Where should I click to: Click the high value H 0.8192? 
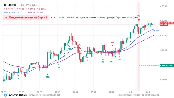tap(19, 9)
